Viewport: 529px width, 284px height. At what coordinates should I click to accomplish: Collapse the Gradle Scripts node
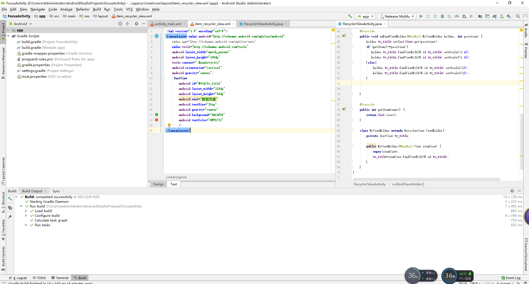click(8, 36)
